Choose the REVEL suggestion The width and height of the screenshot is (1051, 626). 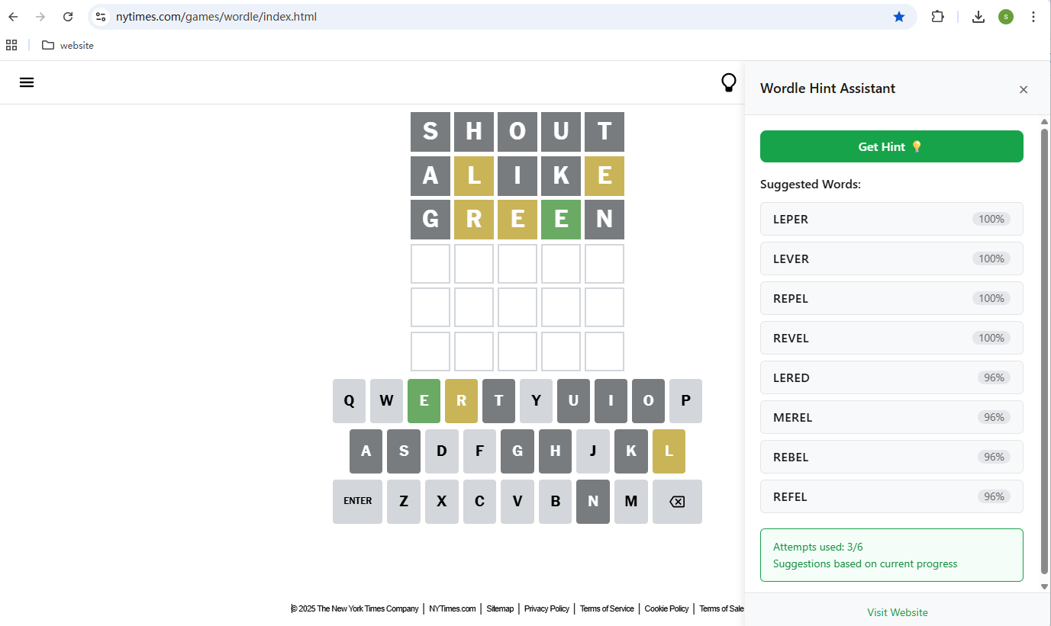pyautogui.click(x=891, y=338)
